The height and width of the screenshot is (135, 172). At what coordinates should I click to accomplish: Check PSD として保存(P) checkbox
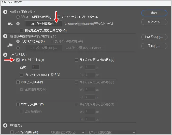[x=18, y=82]
